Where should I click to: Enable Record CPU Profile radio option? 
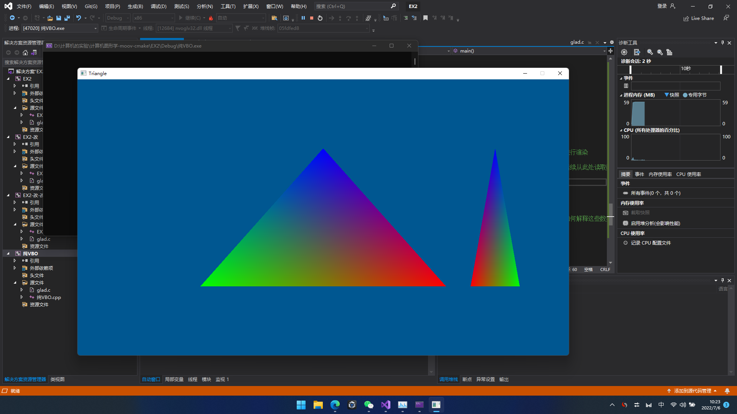[x=626, y=243]
